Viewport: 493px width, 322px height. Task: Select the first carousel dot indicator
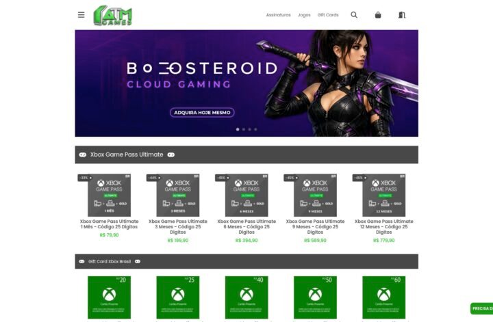238,129
